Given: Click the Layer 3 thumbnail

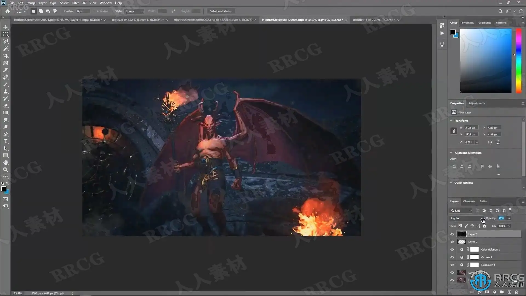Looking at the screenshot, I should pyautogui.click(x=462, y=234).
